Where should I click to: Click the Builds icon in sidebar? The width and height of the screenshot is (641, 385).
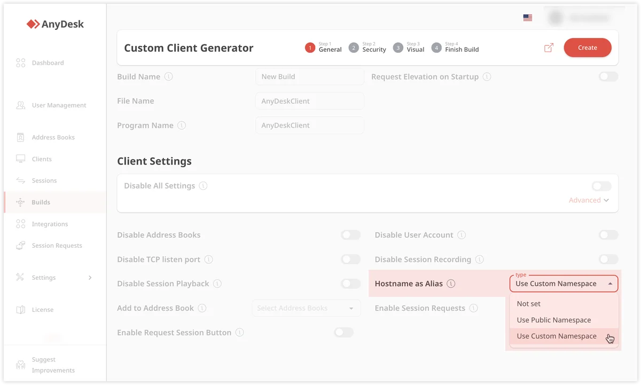click(x=21, y=202)
